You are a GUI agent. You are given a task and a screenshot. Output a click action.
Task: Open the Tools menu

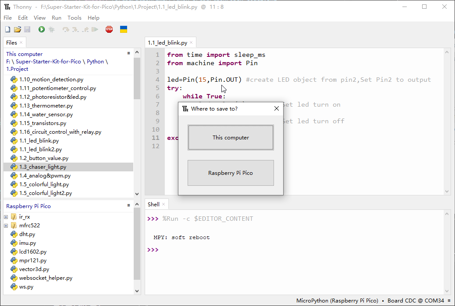tap(74, 17)
